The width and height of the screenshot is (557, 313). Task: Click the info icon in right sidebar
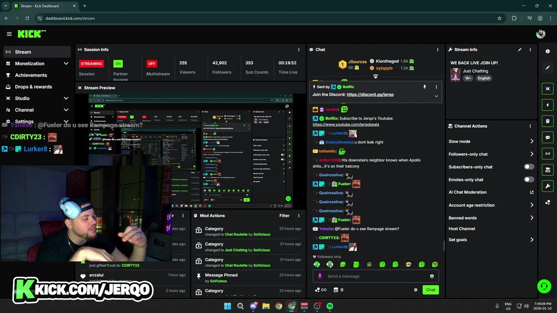click(548, 51)
